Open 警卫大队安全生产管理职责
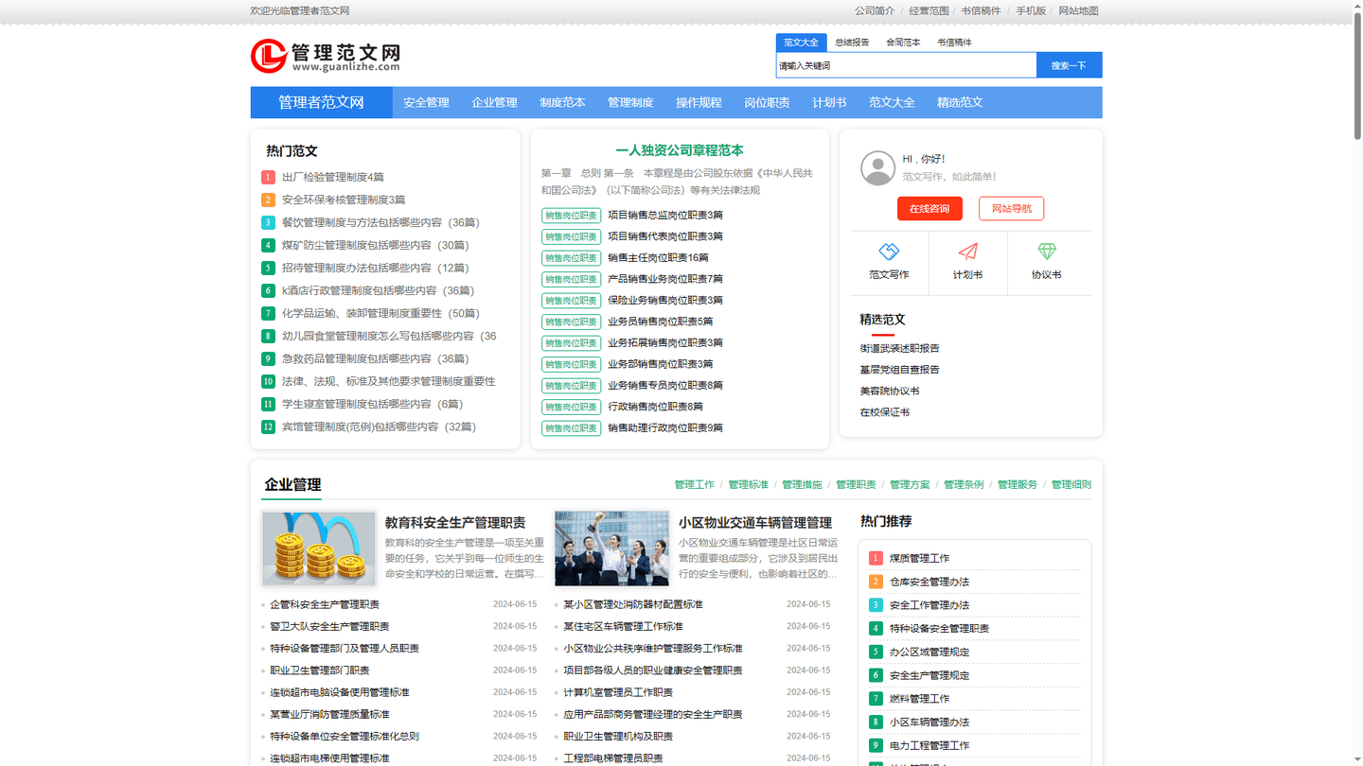 [x=329, y=626]
